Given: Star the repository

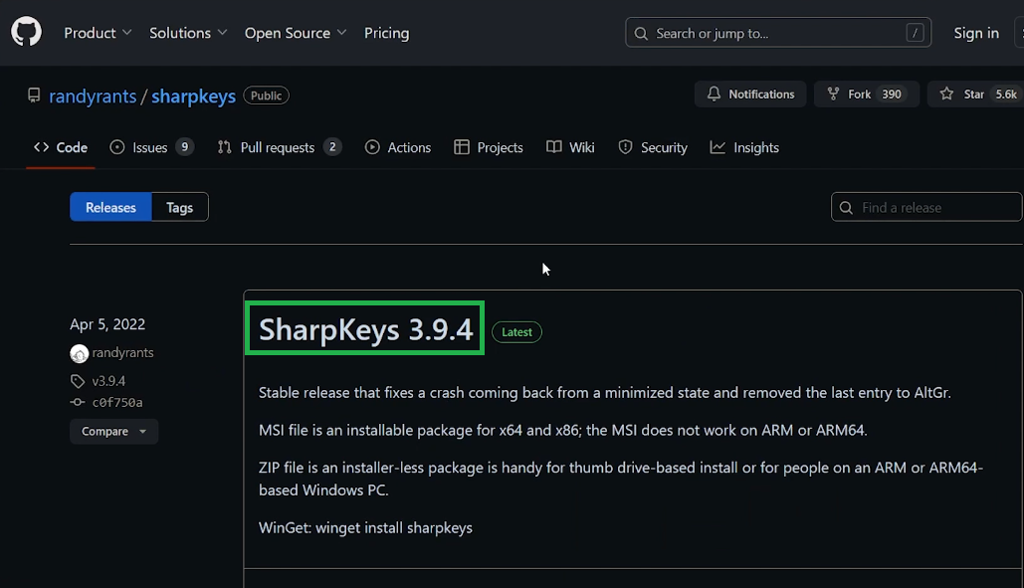Looking at the screenshot, I should (x=973, y=94).
